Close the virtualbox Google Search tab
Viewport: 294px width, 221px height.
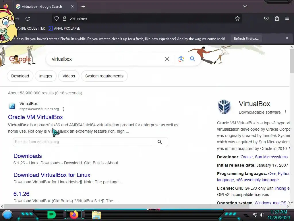72,6
